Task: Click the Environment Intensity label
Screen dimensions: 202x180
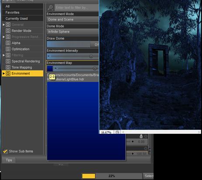Action: pos(62,51)
